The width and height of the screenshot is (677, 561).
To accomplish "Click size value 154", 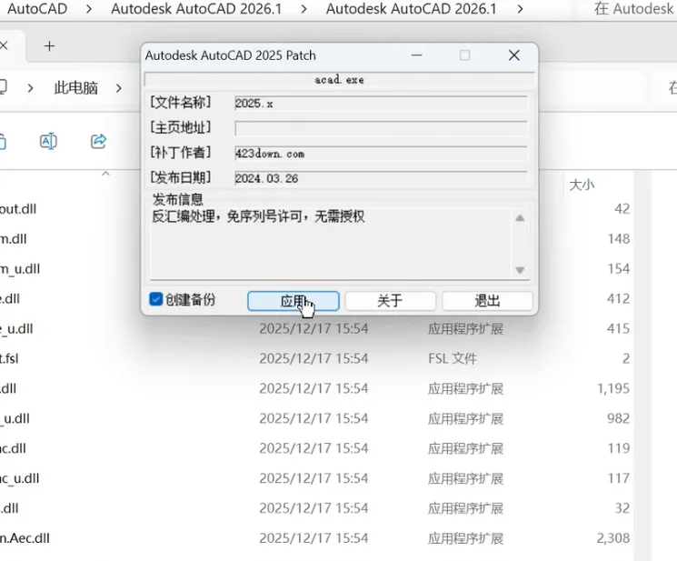I will pos(618,268).
